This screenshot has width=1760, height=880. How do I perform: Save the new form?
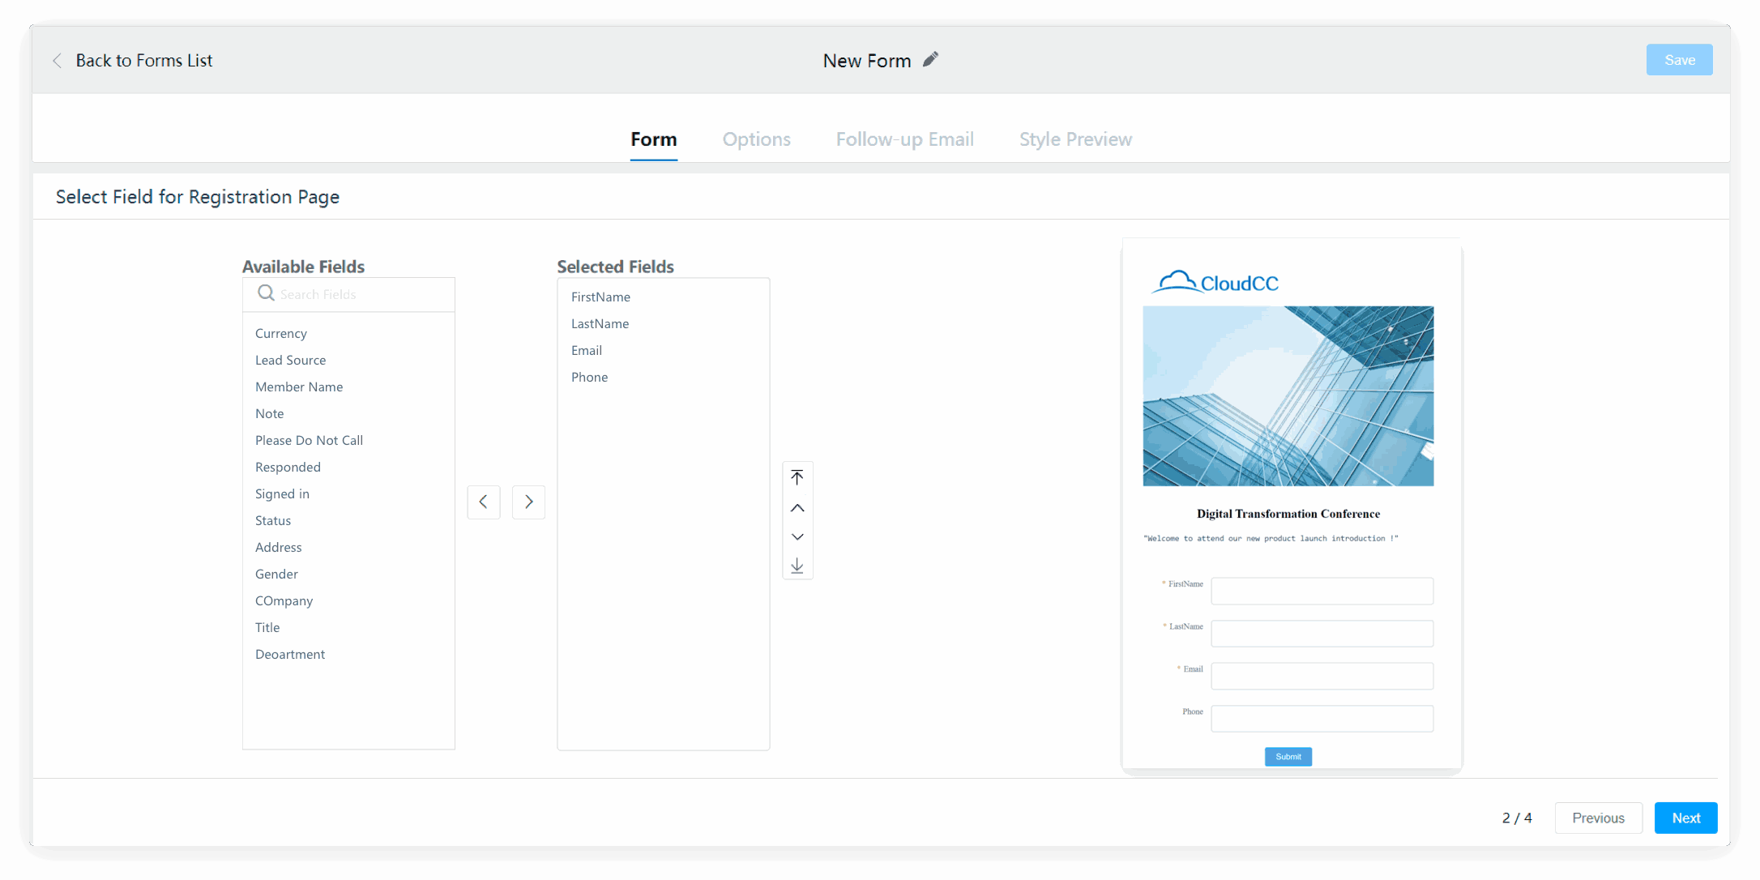(1679, 60)
